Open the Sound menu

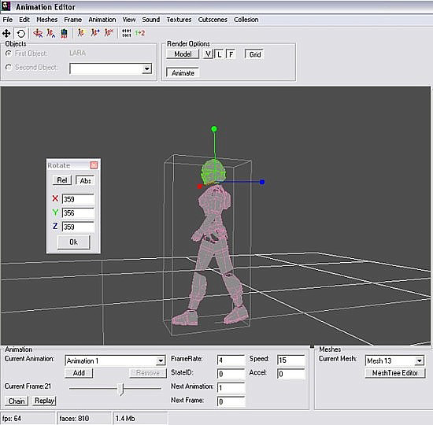[151, 20]
